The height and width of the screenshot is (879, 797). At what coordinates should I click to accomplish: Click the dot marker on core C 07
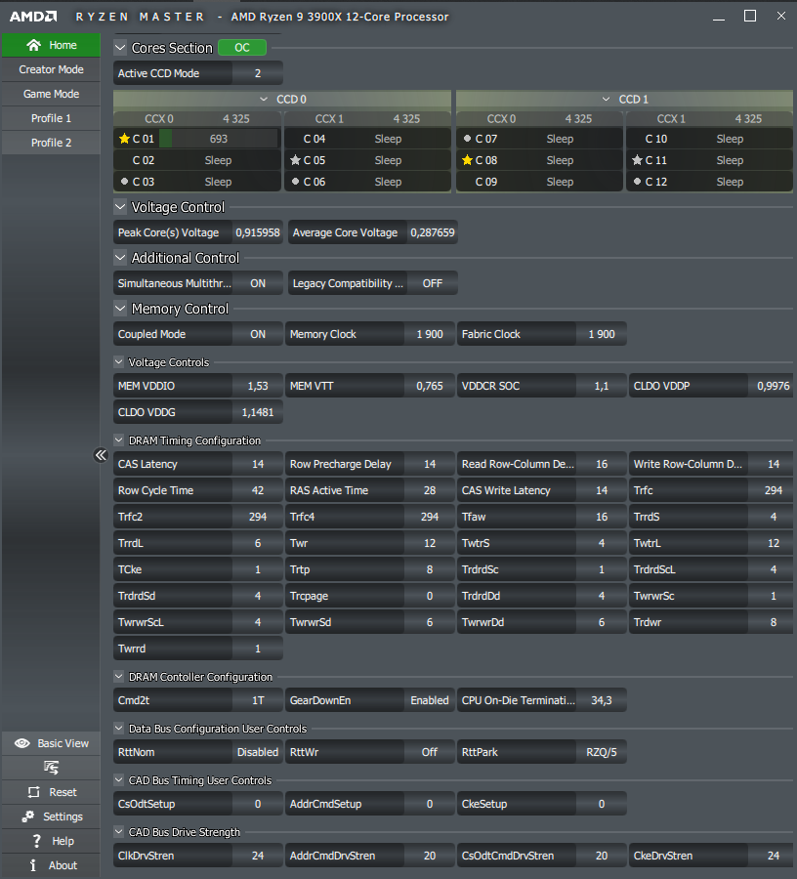coord(468,138)
